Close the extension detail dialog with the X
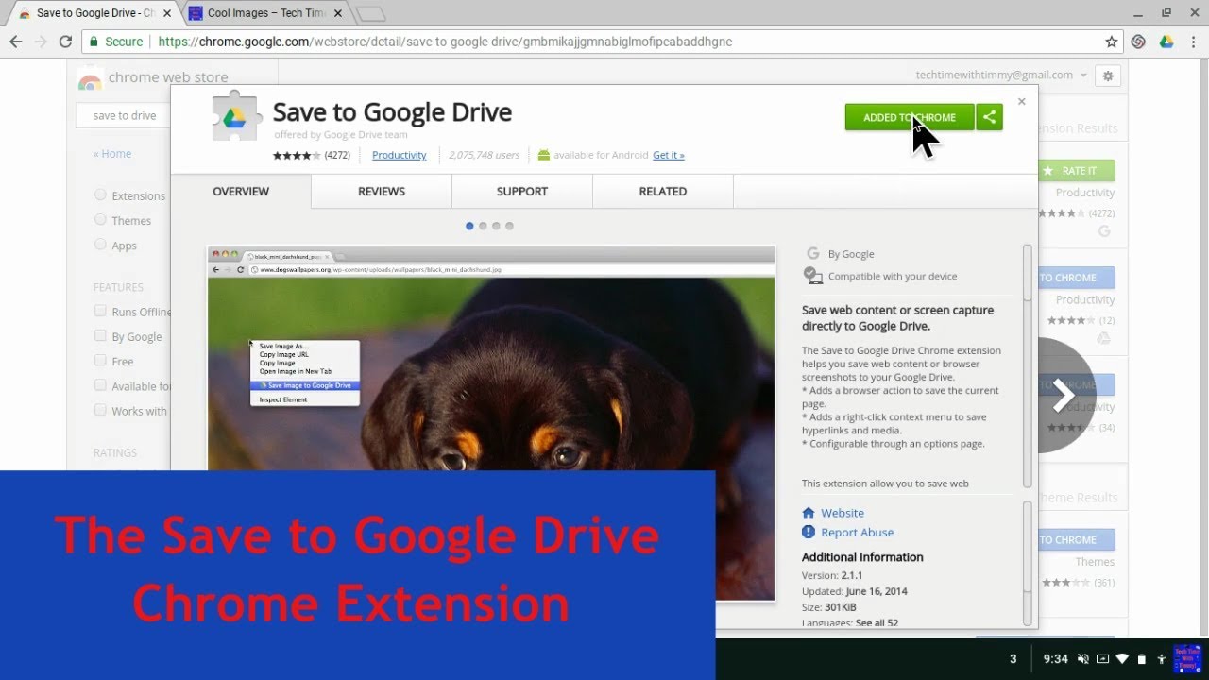Image resolution: width=1209 pixels, height=680 pixels. click(1021, 101)
